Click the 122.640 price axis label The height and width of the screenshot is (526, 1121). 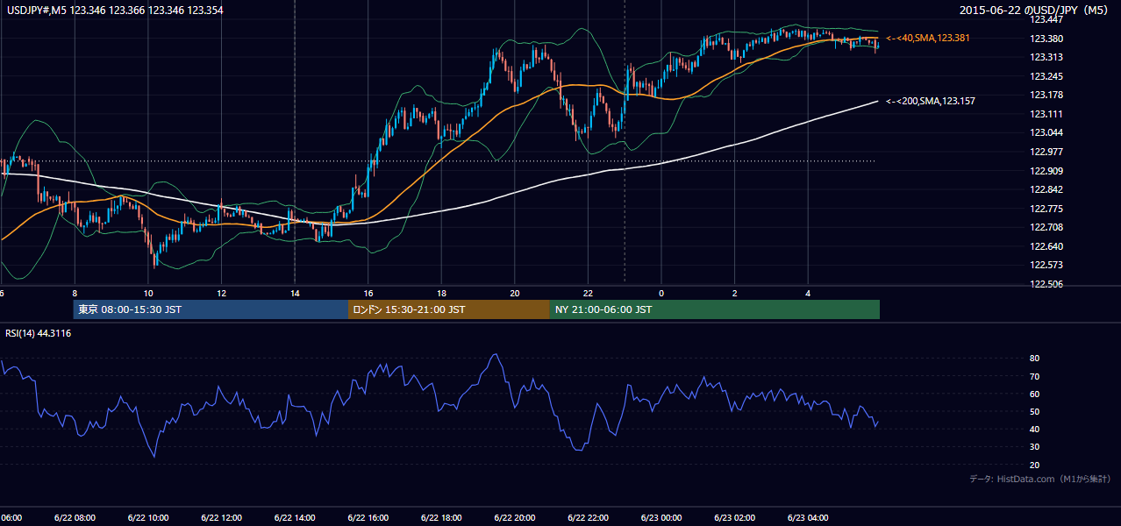pos(1046,246)
